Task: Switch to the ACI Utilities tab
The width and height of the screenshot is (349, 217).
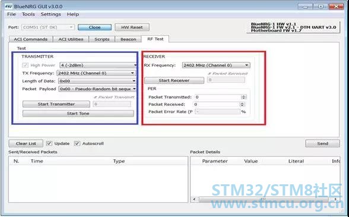Action: pos(71,39)
